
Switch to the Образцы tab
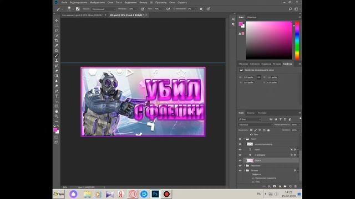251,17
